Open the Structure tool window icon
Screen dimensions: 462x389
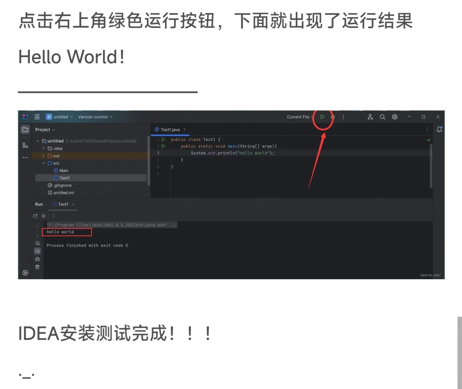click(x=25, y=145)
